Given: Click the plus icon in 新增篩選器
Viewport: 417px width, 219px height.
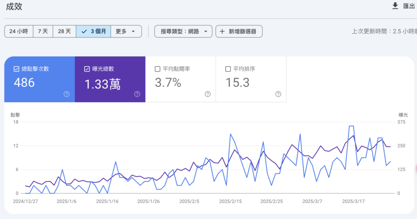Looking at the screenshot, I should (222, 31).
